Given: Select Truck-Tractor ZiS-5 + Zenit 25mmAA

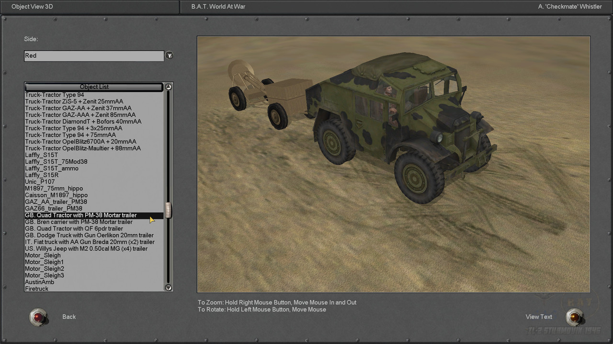Looking at the screenshot, I should tap(94, 101).
